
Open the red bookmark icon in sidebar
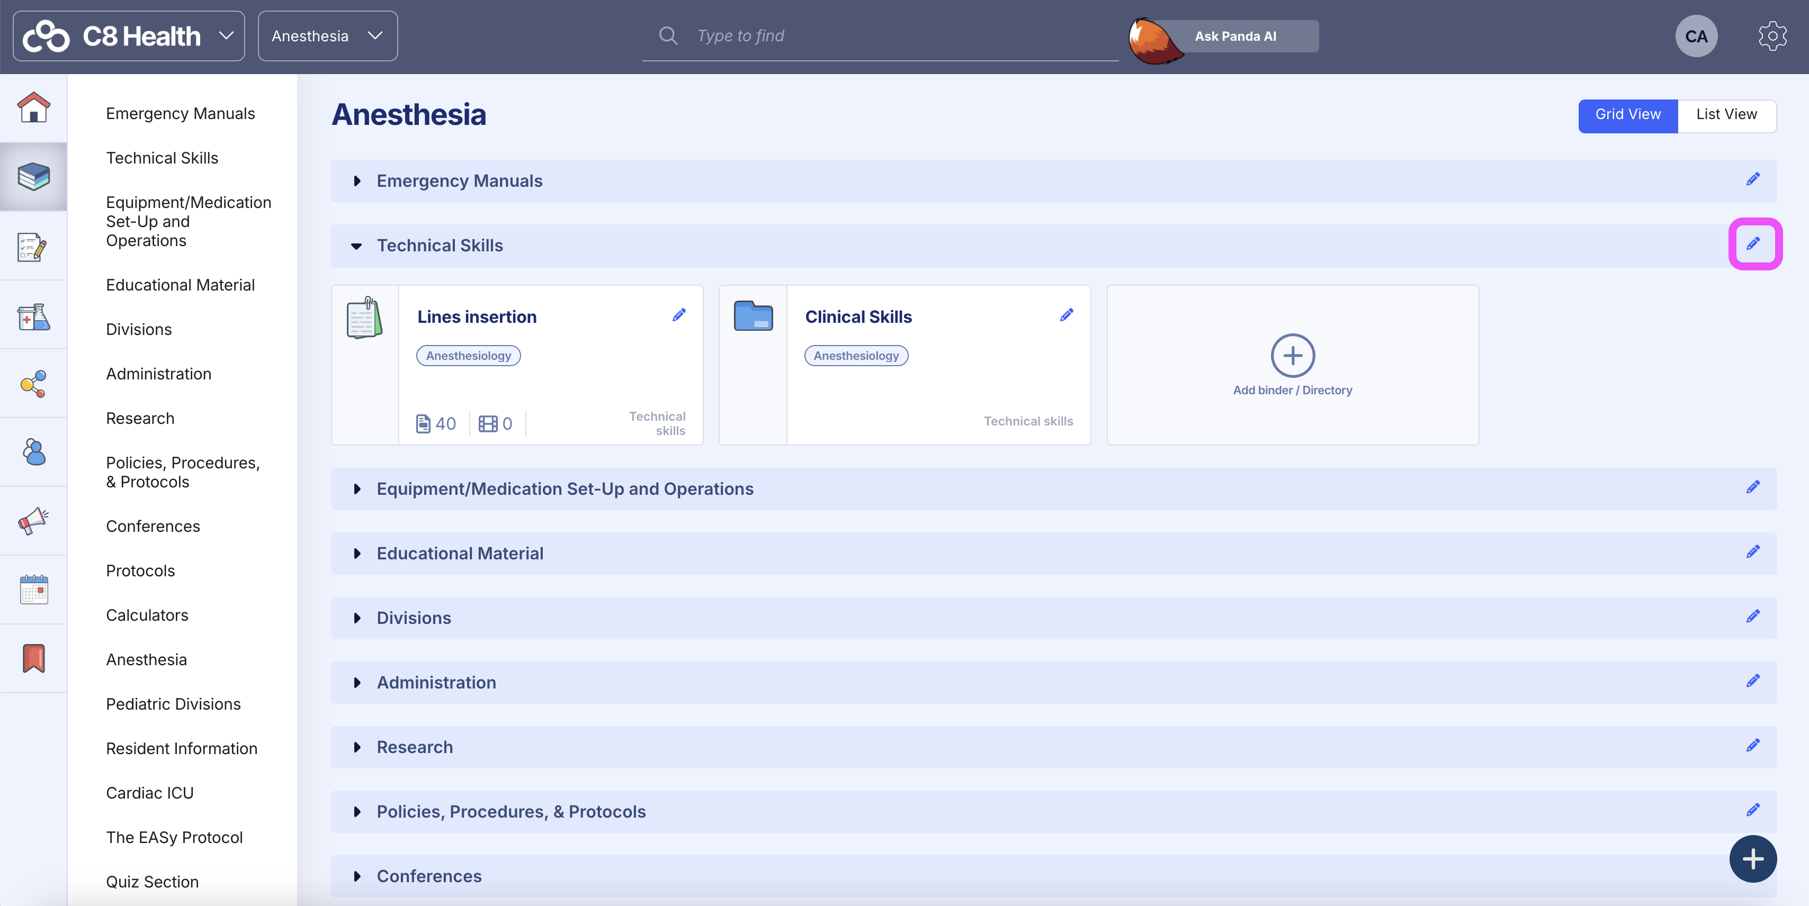click(x=34, y=658)
